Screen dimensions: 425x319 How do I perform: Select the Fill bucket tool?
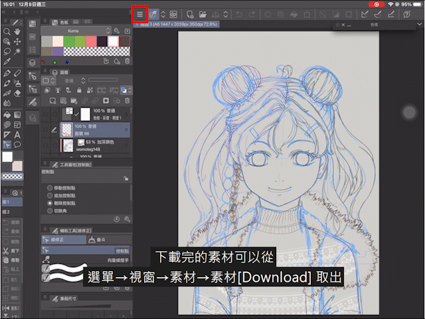tap(7, 115)
